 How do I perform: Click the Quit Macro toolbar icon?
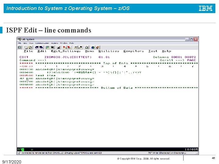pos(80,47)
